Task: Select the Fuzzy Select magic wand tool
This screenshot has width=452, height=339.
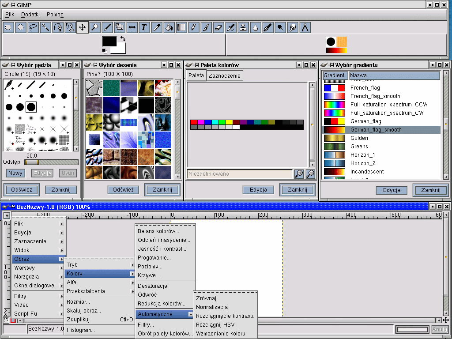Action: click(45, 28)
